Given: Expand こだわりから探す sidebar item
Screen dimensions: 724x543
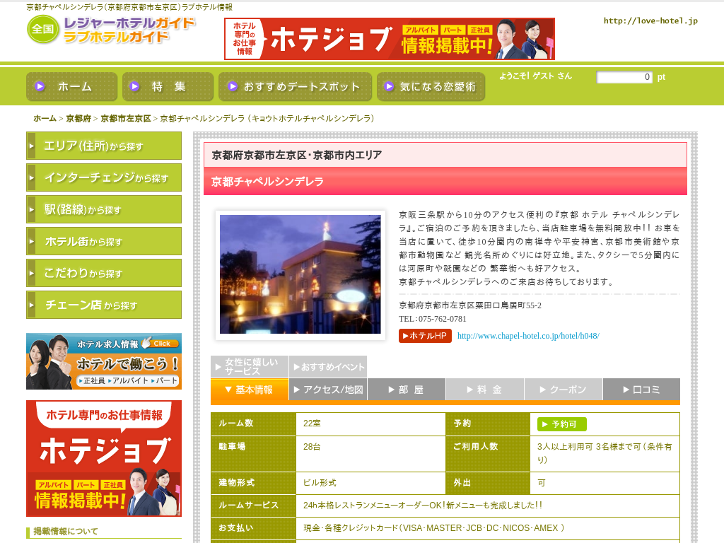Looking at the screenshot, I should pos(104,274).
